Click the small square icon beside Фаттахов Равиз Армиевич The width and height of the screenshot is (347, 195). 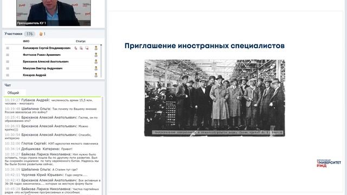coord(8,55)
